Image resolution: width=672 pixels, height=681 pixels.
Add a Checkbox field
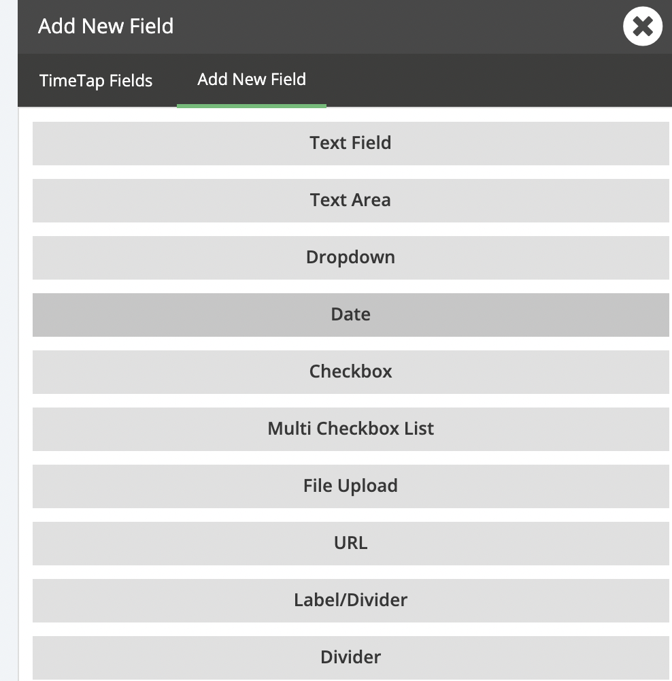[351, 371]
